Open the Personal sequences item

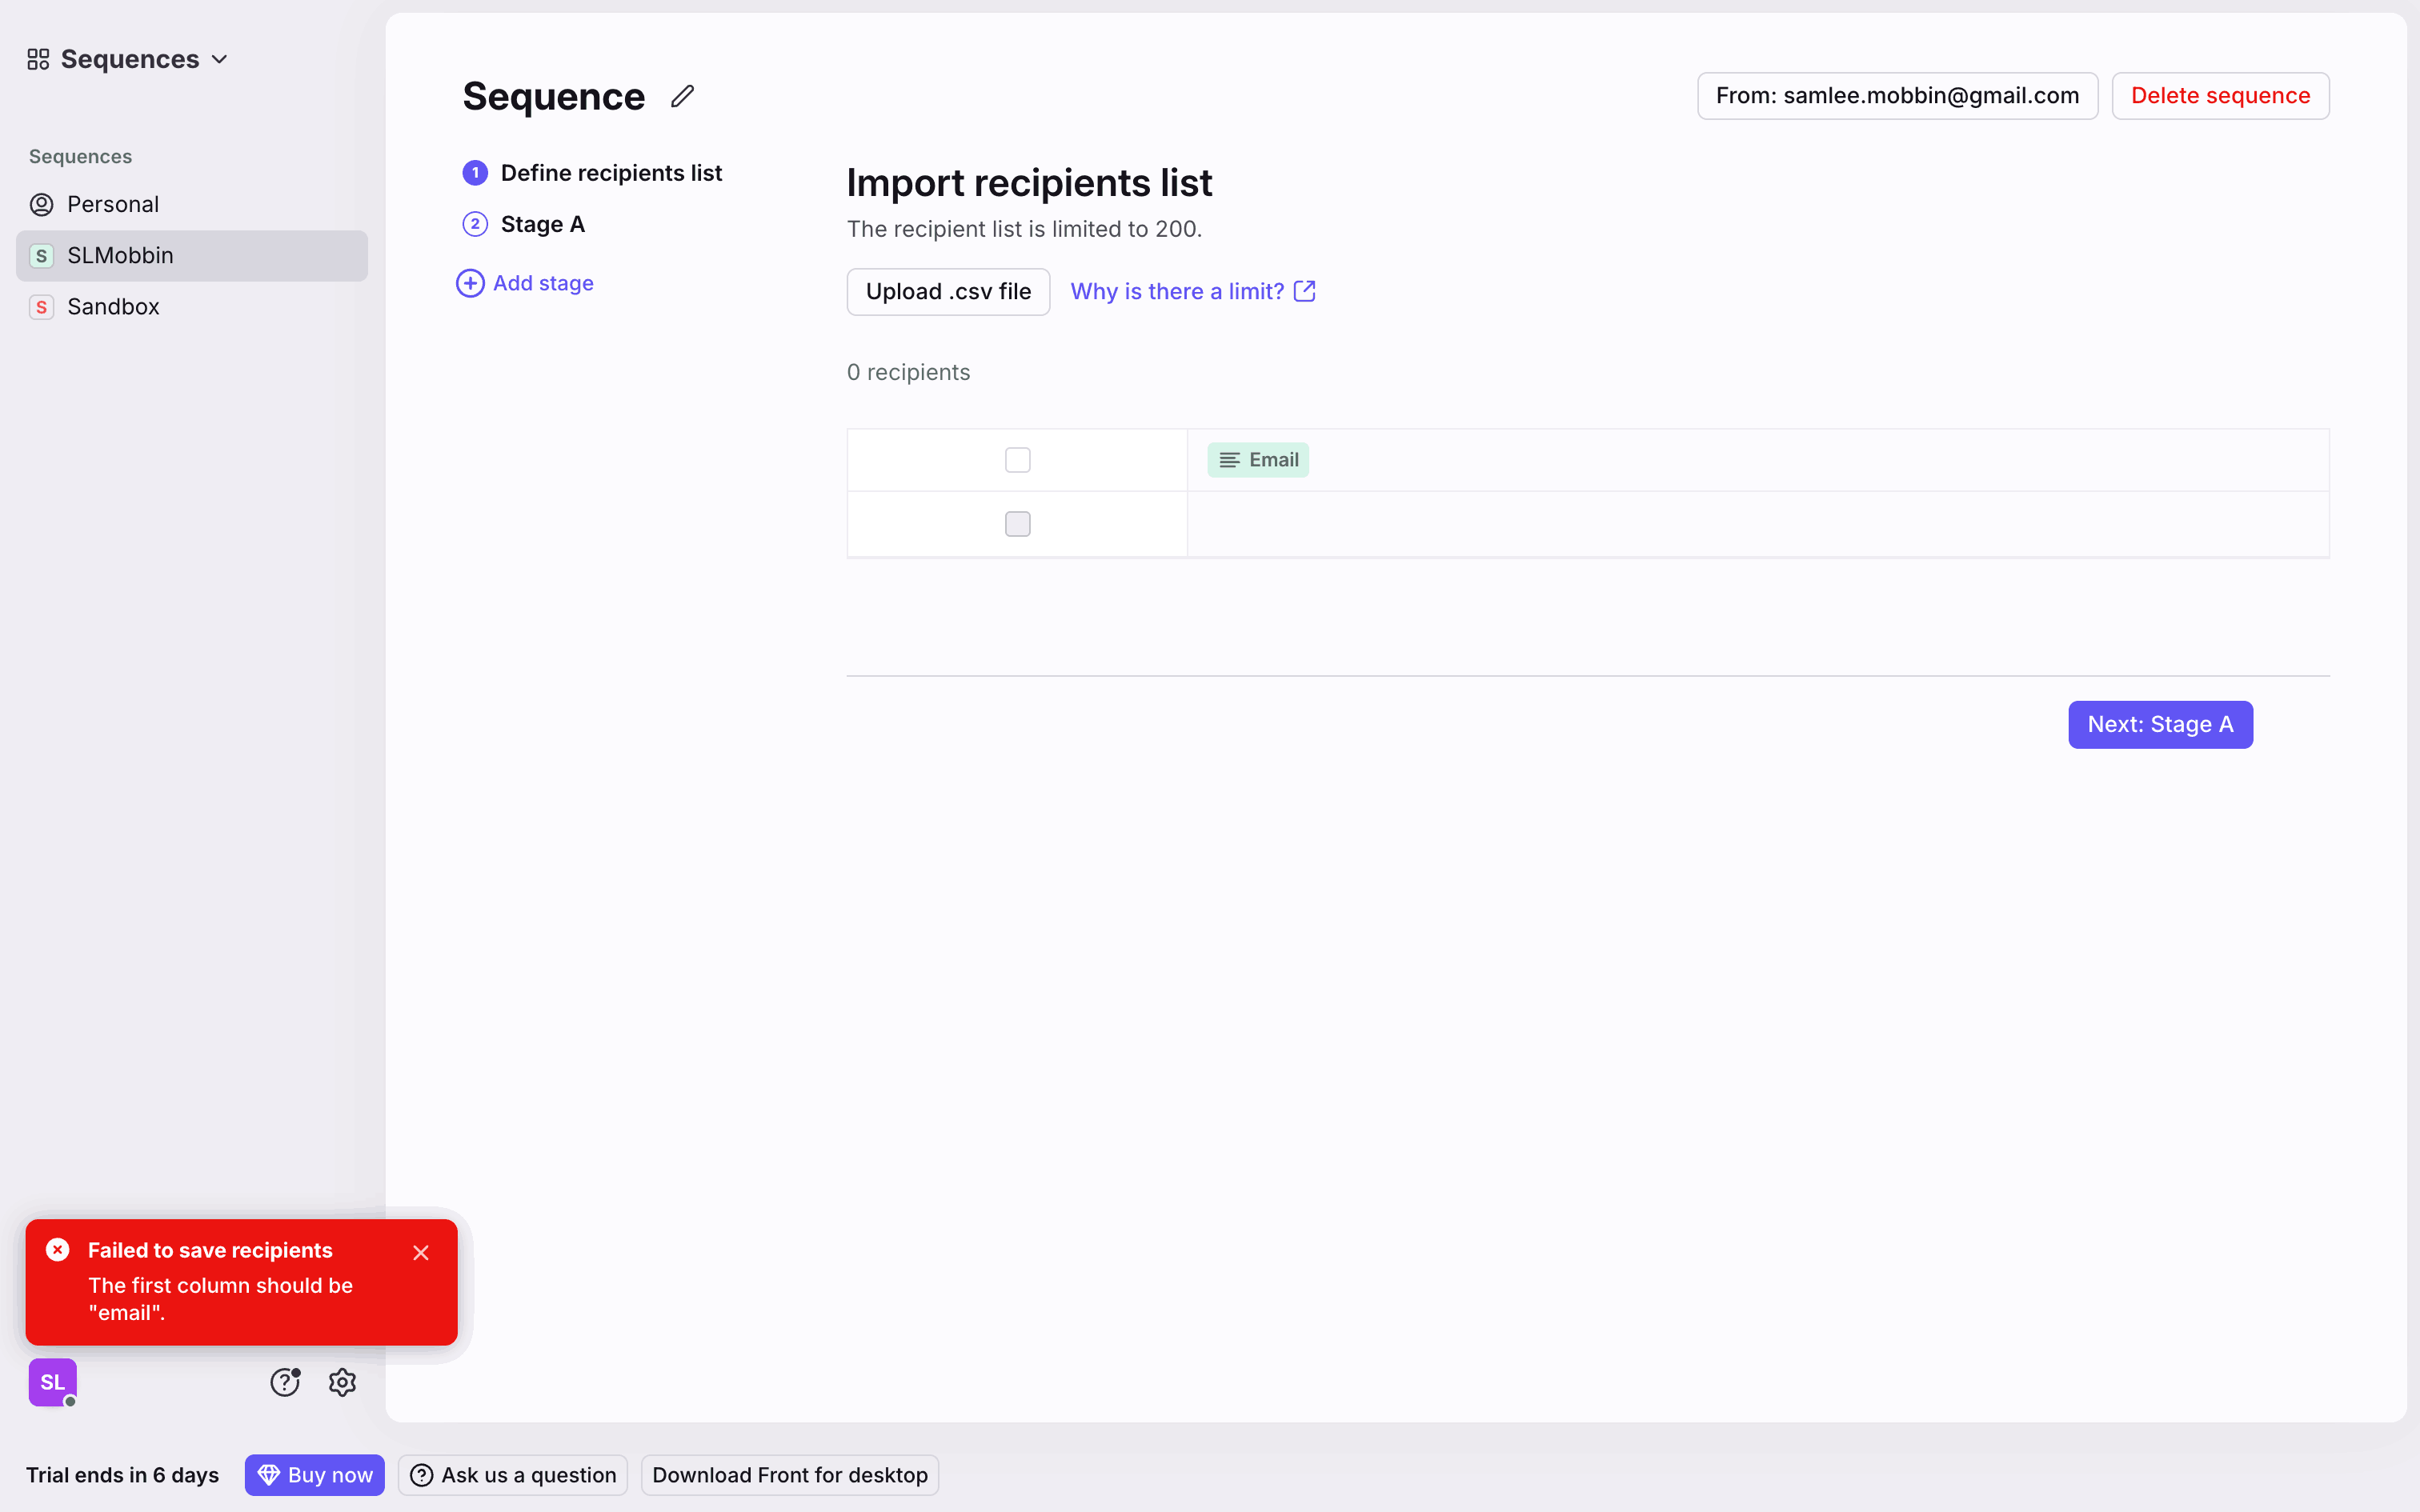[112, 205]
